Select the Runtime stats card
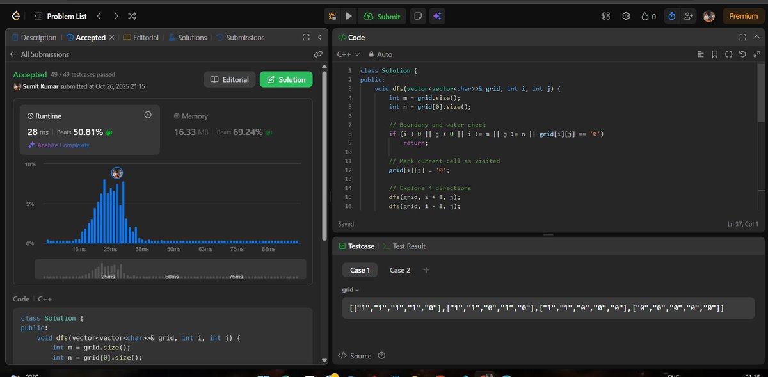 click(x=90, y=131)
